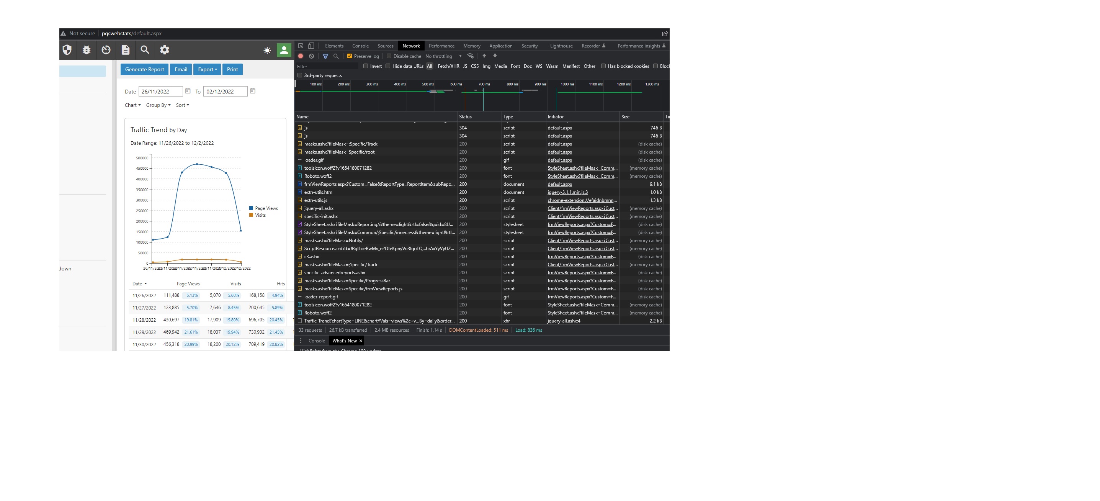
Task: Check the 3rd-party requests checkbox
Action: tap(300, 75)
